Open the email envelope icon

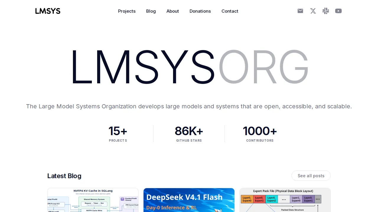coord(300,11)
